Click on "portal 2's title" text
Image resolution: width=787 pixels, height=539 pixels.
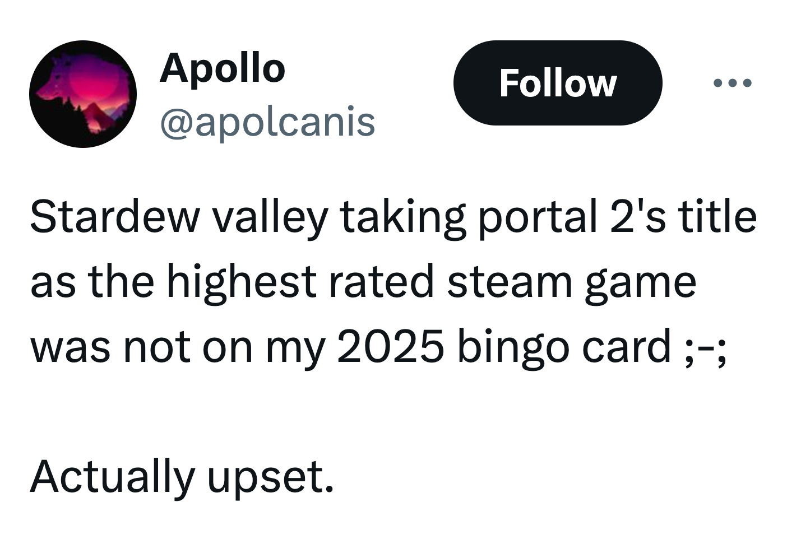[x=617, y=217]
